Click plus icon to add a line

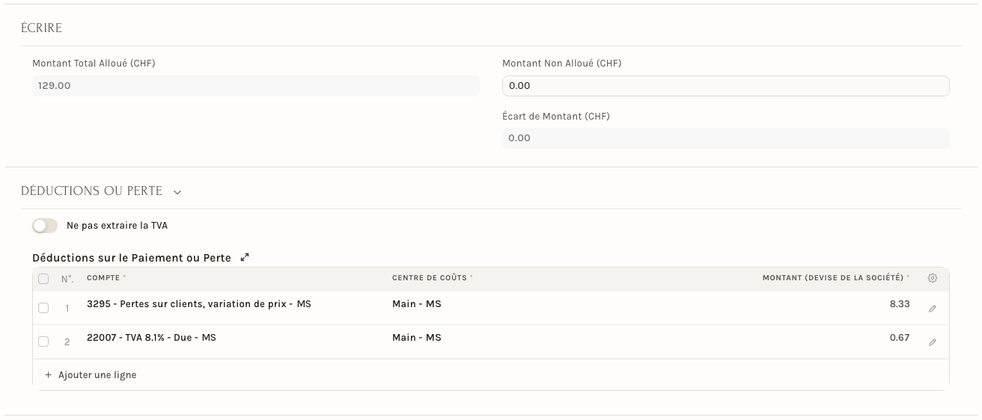[x=48, y=375]
